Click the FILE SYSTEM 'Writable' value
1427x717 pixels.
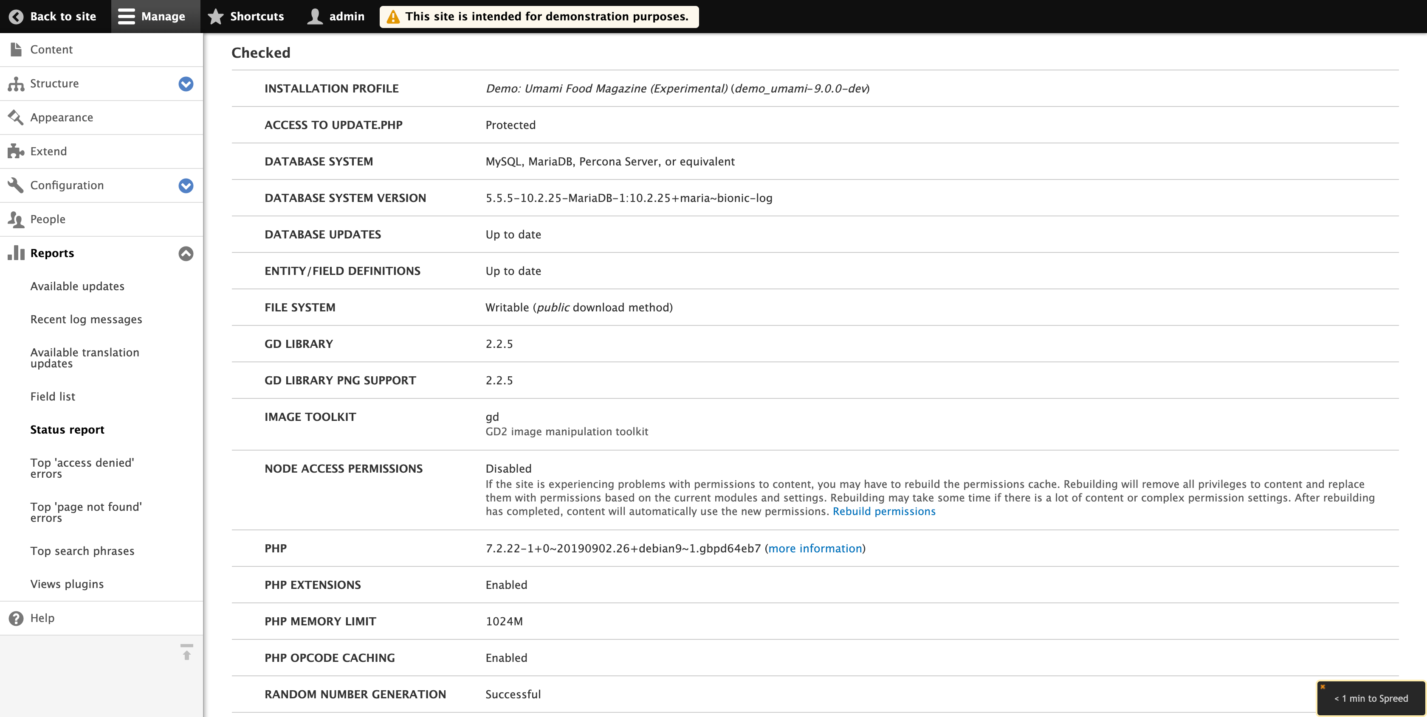point(579,308)
